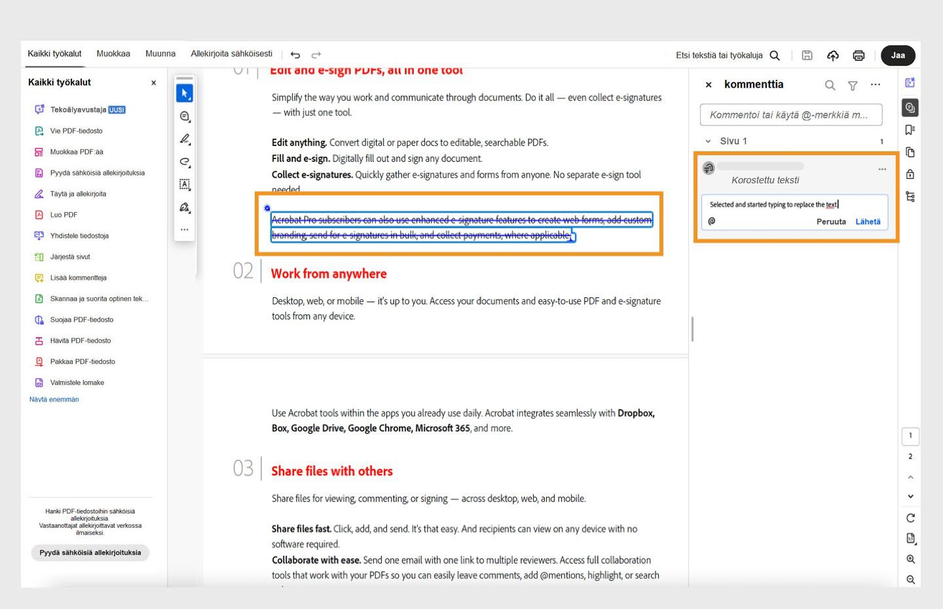Open the Allekirjoita sähköisesti menu

232,54
